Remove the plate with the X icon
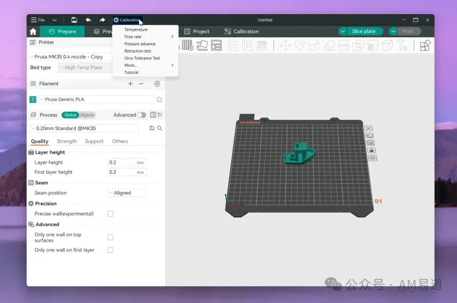This screenshot has height=303, width=457. coord(368,128)
